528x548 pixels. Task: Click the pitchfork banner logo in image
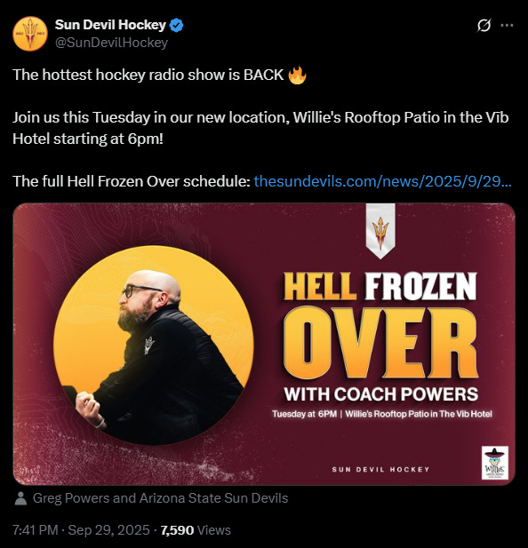coord(380,231)
